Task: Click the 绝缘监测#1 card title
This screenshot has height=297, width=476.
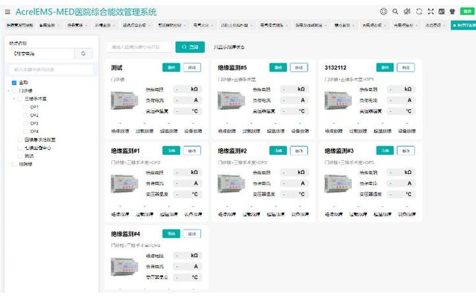Action: (126, 151)
